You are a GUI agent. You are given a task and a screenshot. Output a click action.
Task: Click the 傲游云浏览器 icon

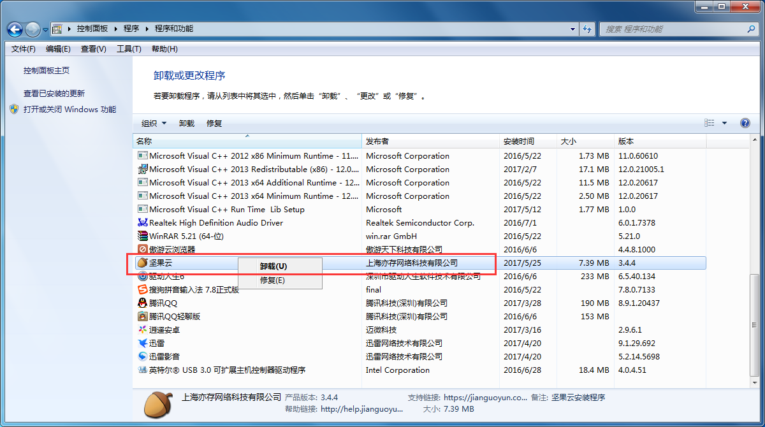143,249
